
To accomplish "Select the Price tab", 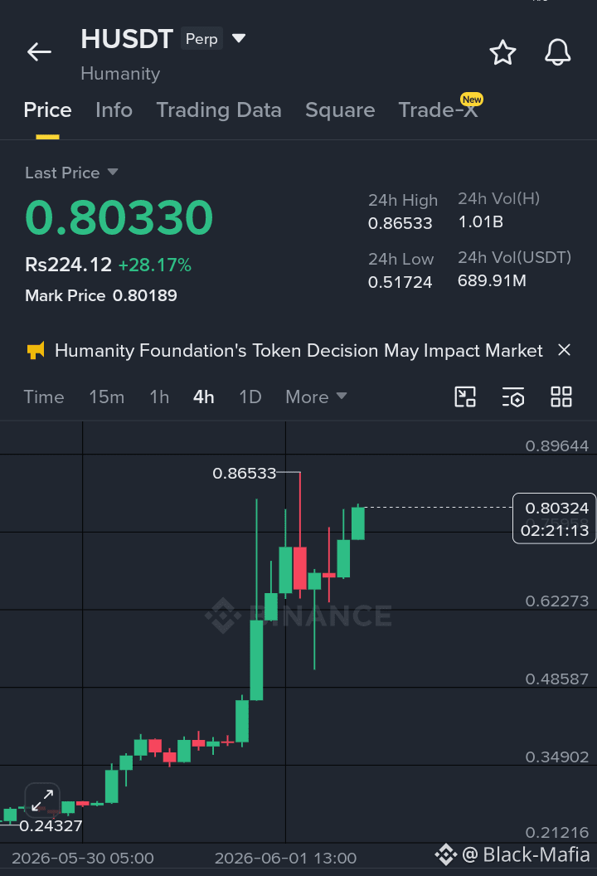I will (47, 110).
